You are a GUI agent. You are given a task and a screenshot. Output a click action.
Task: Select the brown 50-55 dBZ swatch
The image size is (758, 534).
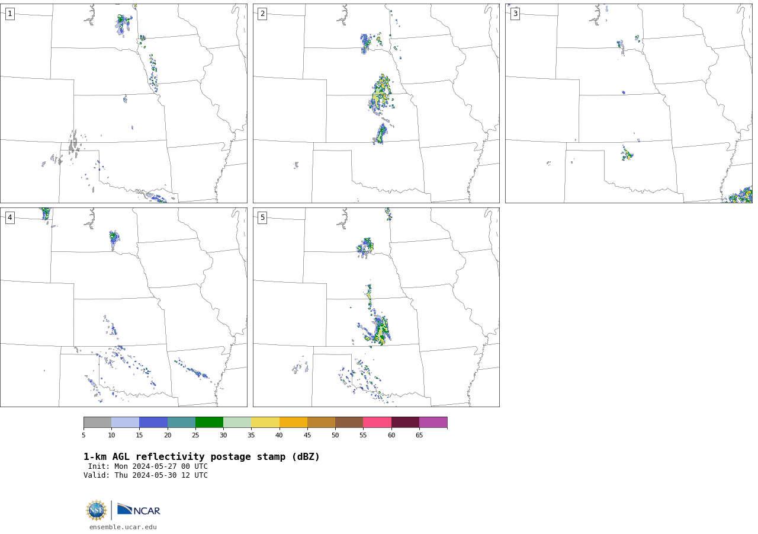click(x=349, y=423)
